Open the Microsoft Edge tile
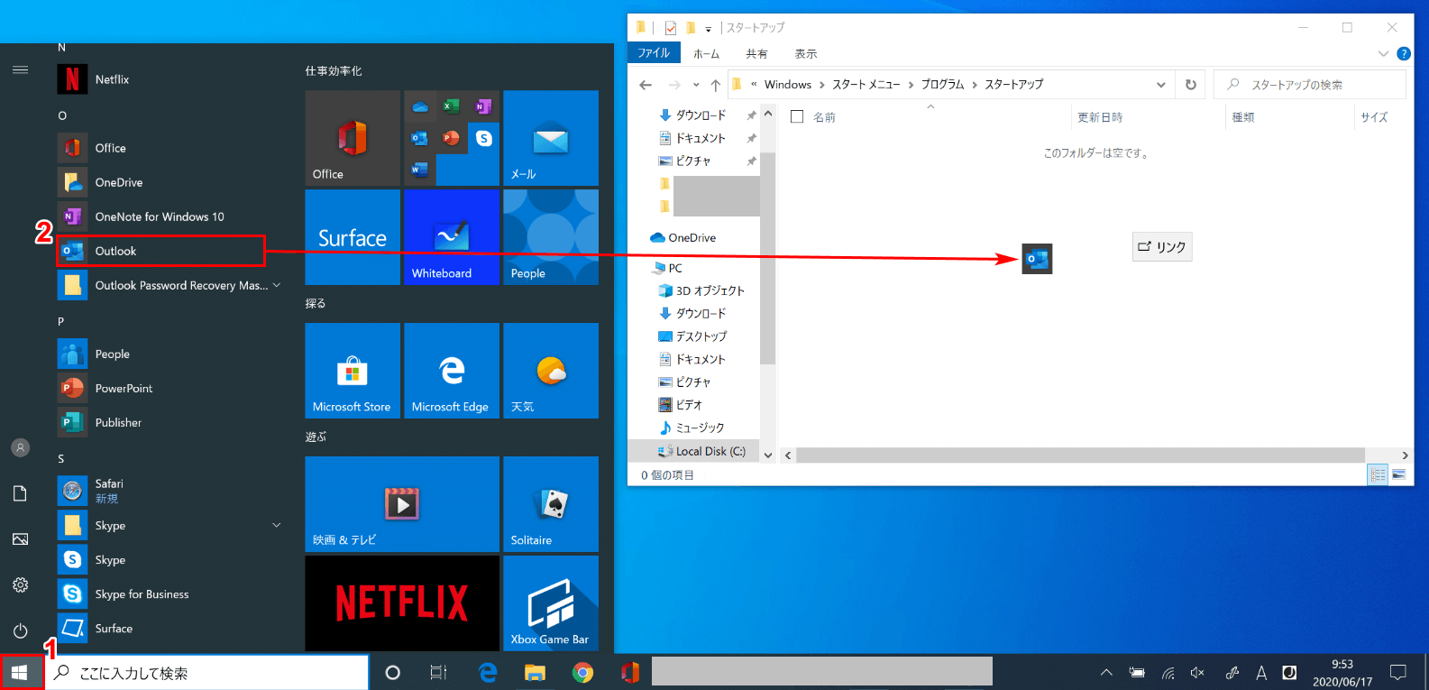 click(452, 371)
